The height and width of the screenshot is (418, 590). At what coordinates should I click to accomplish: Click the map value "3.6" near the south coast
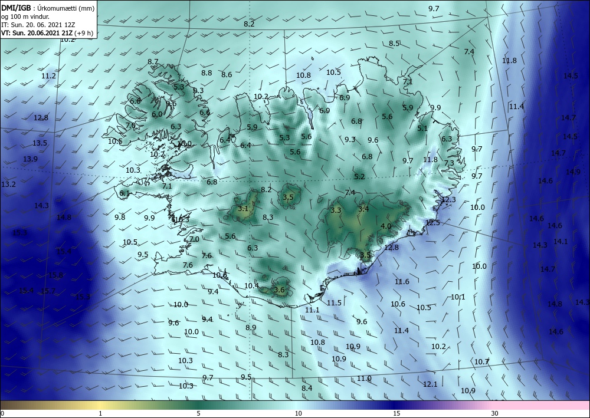coord(279,290)
